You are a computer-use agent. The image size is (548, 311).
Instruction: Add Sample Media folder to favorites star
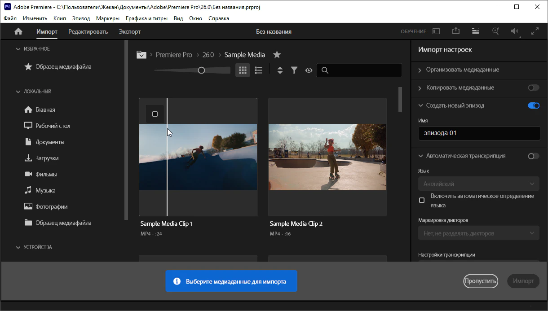click(277, 55)
